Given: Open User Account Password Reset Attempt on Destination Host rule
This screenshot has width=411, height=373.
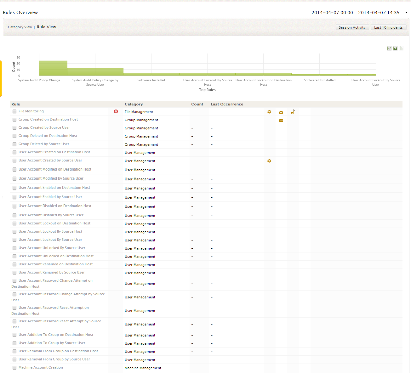Looking at the screenshot, I should pyautogui.click(x=50, y=311).
